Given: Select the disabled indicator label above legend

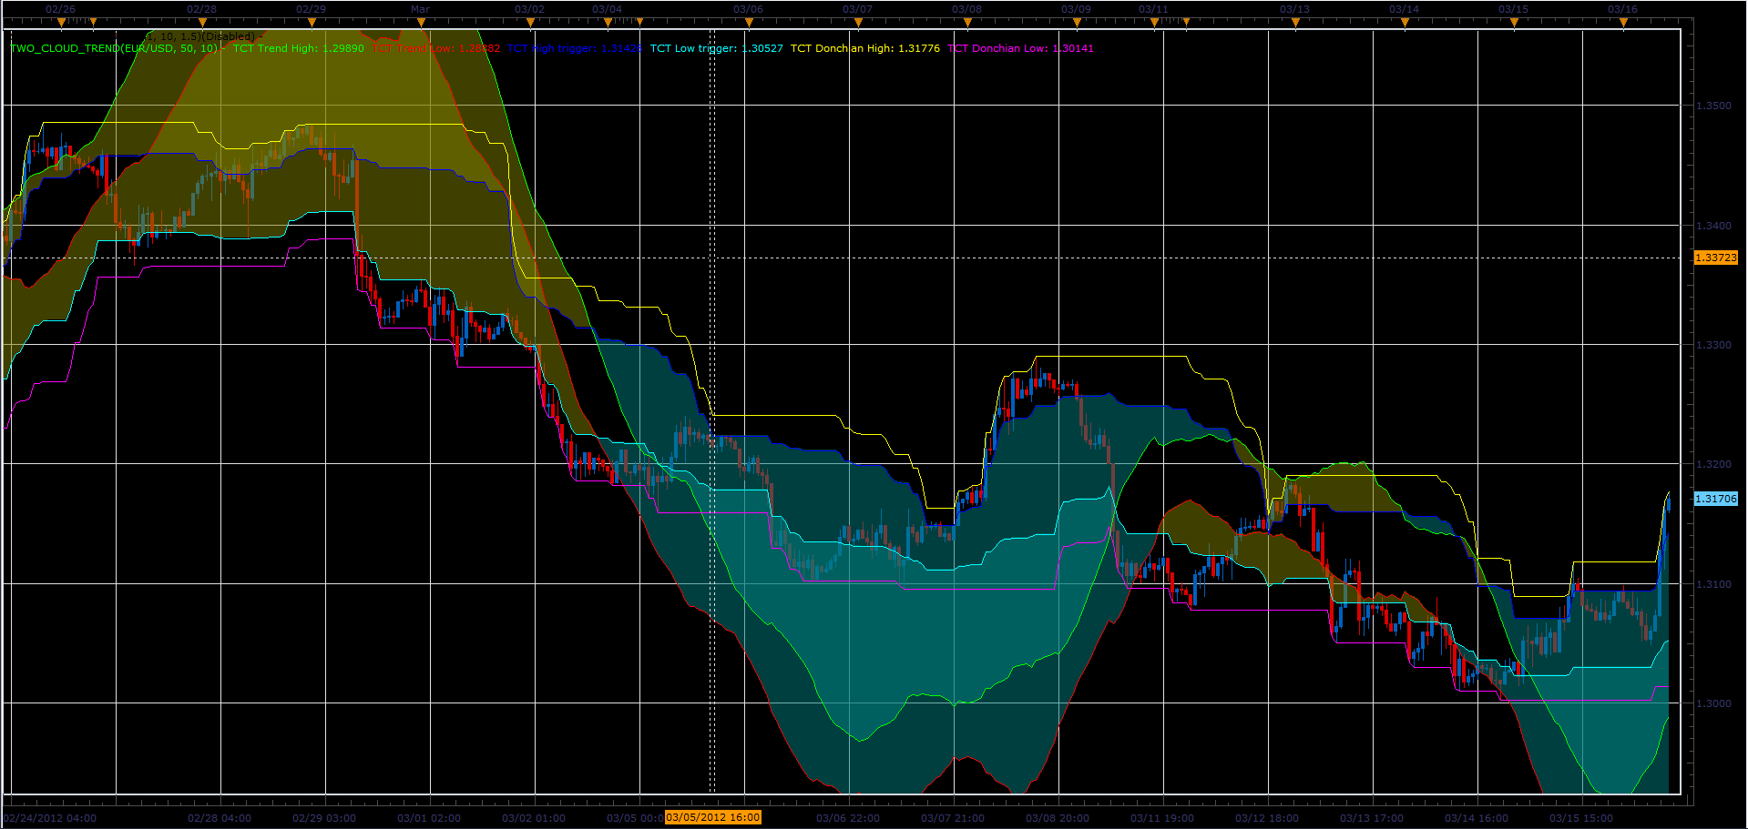Looking at the screenshot, I should 202,36.
